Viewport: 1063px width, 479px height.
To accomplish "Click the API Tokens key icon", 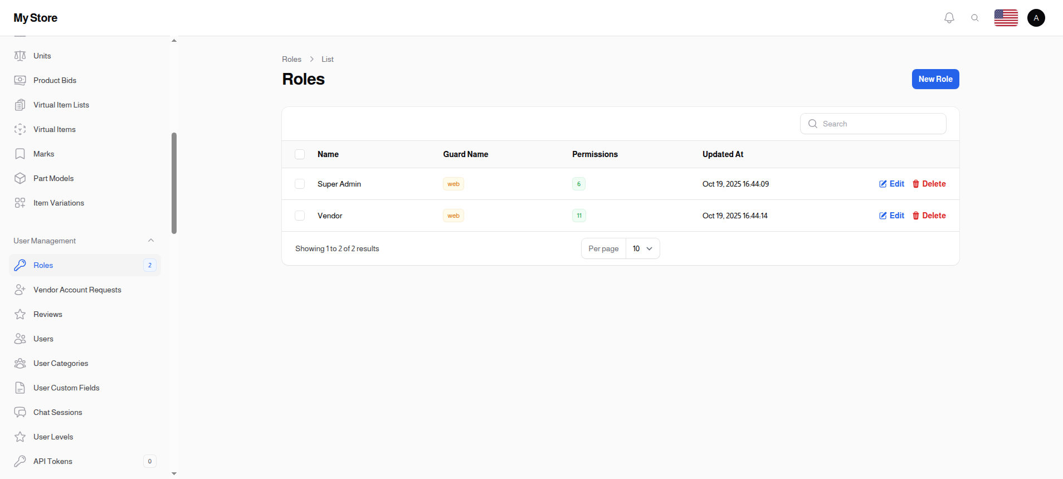I will tap(20, 461).
